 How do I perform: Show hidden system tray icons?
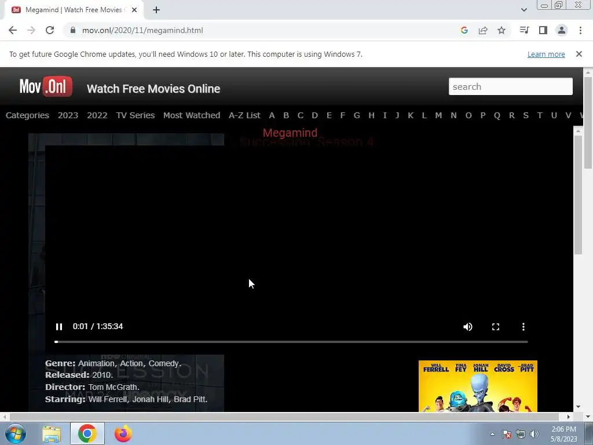point(492,434)
